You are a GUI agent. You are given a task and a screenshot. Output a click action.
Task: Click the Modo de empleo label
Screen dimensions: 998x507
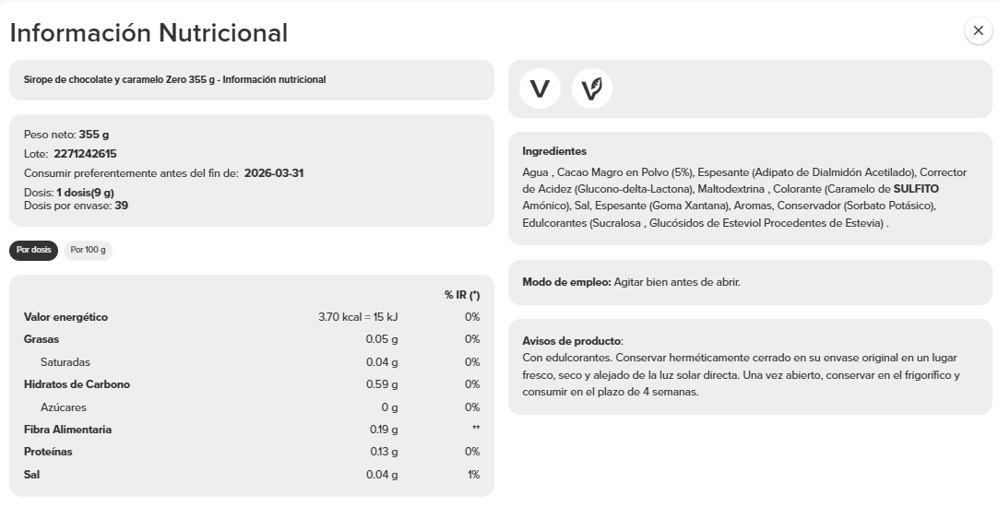click(566, 282)
